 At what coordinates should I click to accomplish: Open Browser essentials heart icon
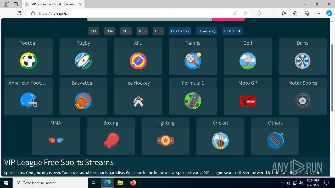pyautogui.click(x=307, y=13)
